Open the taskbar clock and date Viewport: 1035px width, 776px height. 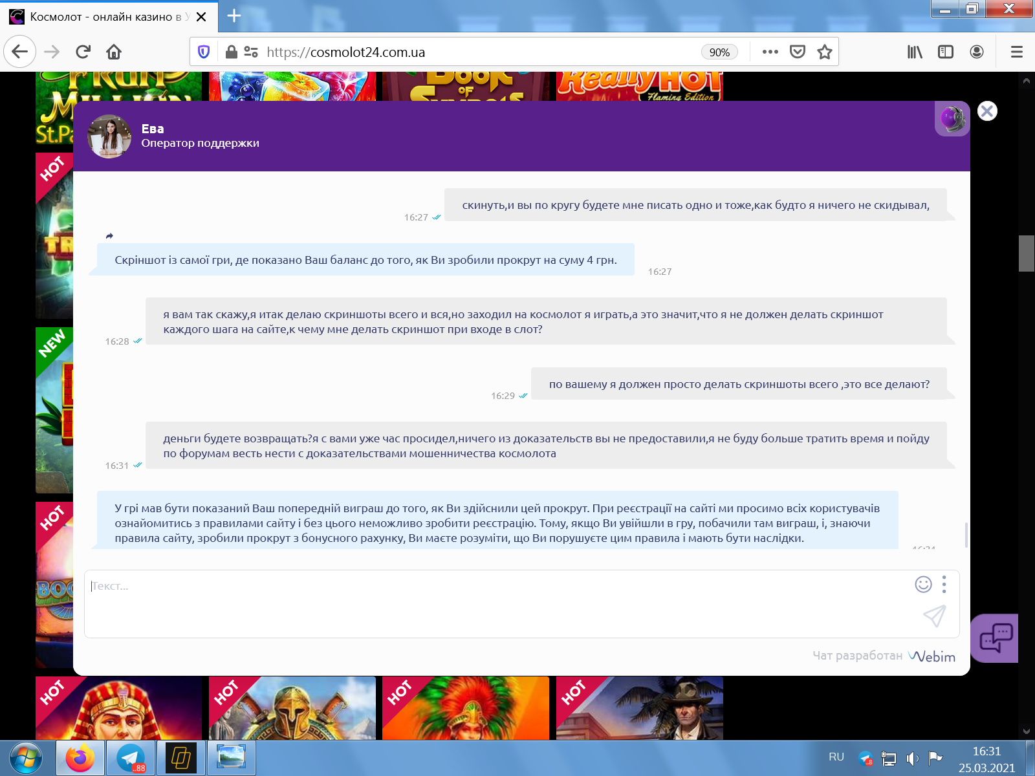tap(986, 759)
